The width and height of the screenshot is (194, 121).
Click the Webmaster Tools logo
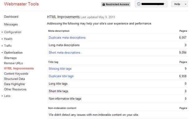coord(21,4)
